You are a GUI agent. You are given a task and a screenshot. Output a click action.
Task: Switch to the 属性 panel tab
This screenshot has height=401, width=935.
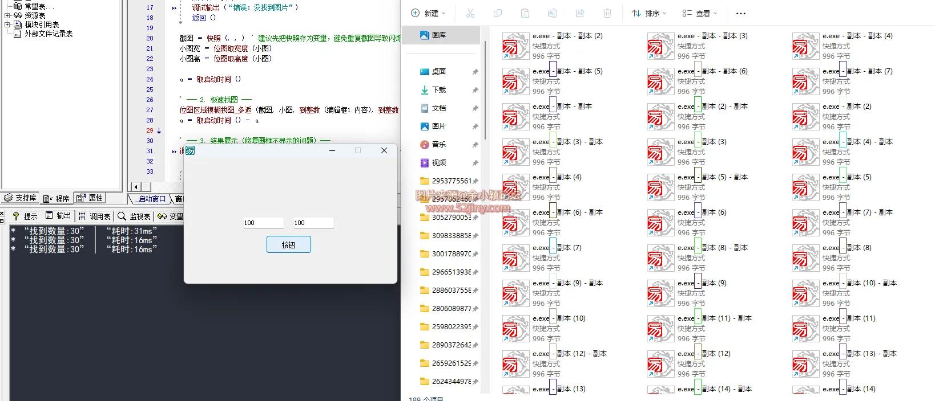click(x=90, y=198)
